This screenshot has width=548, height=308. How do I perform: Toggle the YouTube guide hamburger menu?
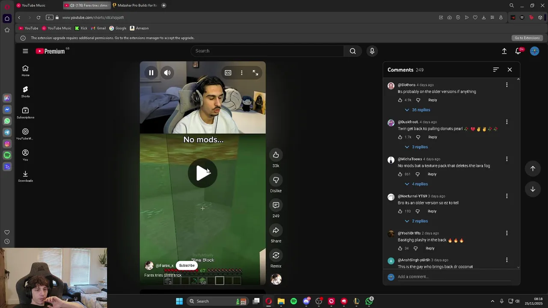25,51
